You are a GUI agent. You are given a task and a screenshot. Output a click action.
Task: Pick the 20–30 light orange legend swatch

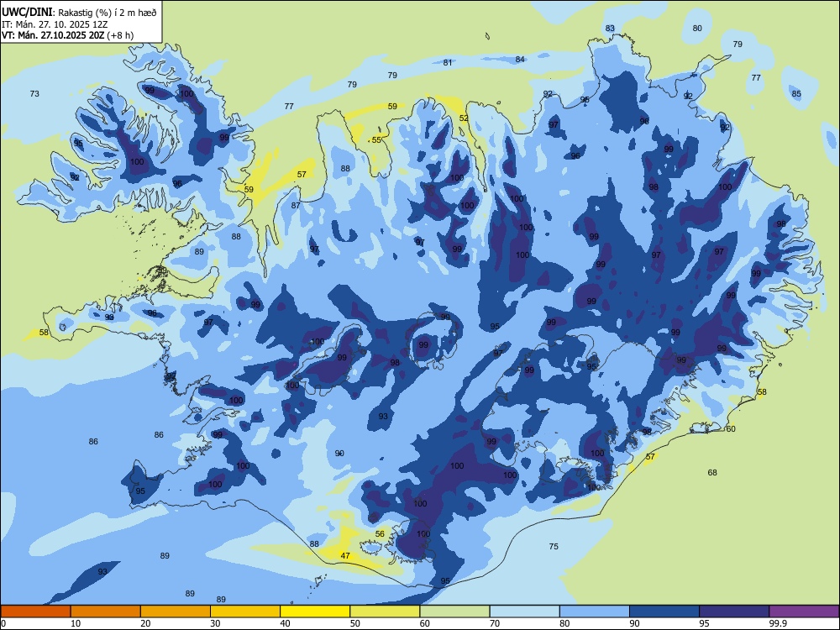pos(176,612)
